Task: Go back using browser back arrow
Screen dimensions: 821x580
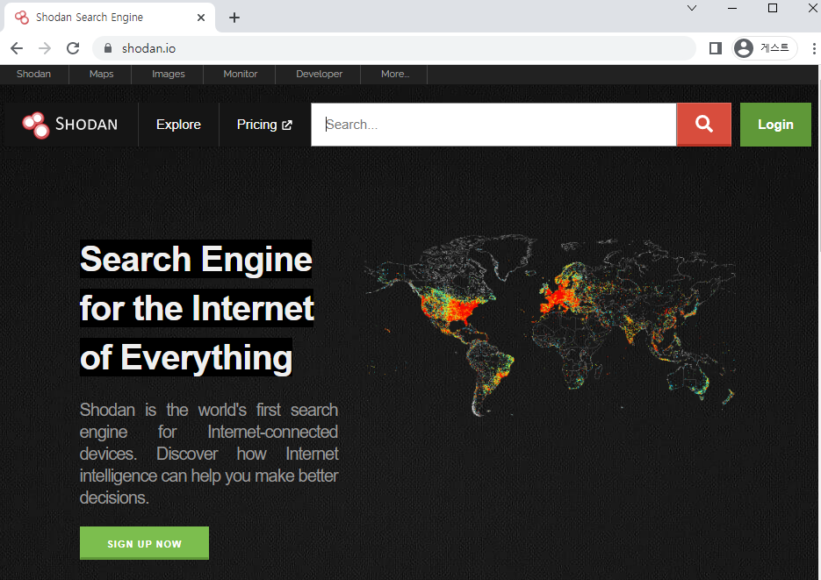Action: pyautogui.click(x=17, y=48)
